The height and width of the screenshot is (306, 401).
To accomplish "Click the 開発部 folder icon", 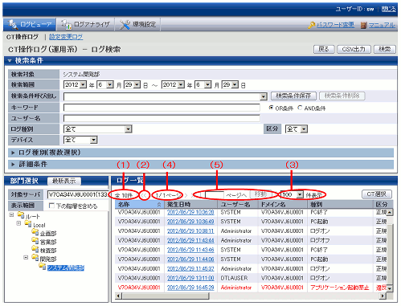I will [35, 258].
